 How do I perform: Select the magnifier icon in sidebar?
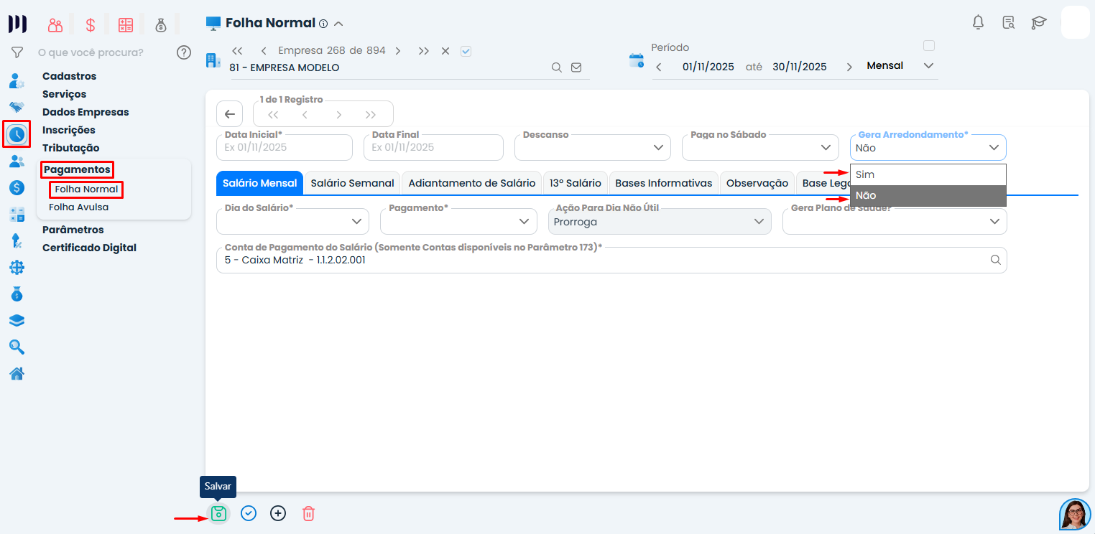click(x=17, y=347)
